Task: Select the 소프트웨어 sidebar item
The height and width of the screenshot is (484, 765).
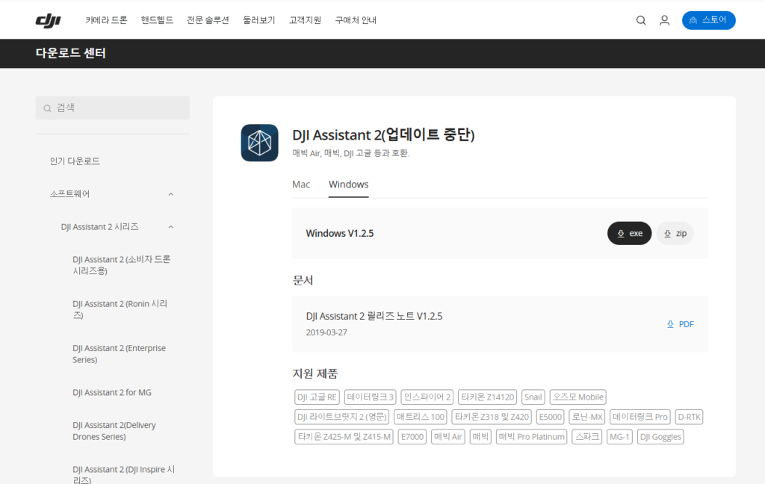Action: pyautogui.click(x=69, y=193)
